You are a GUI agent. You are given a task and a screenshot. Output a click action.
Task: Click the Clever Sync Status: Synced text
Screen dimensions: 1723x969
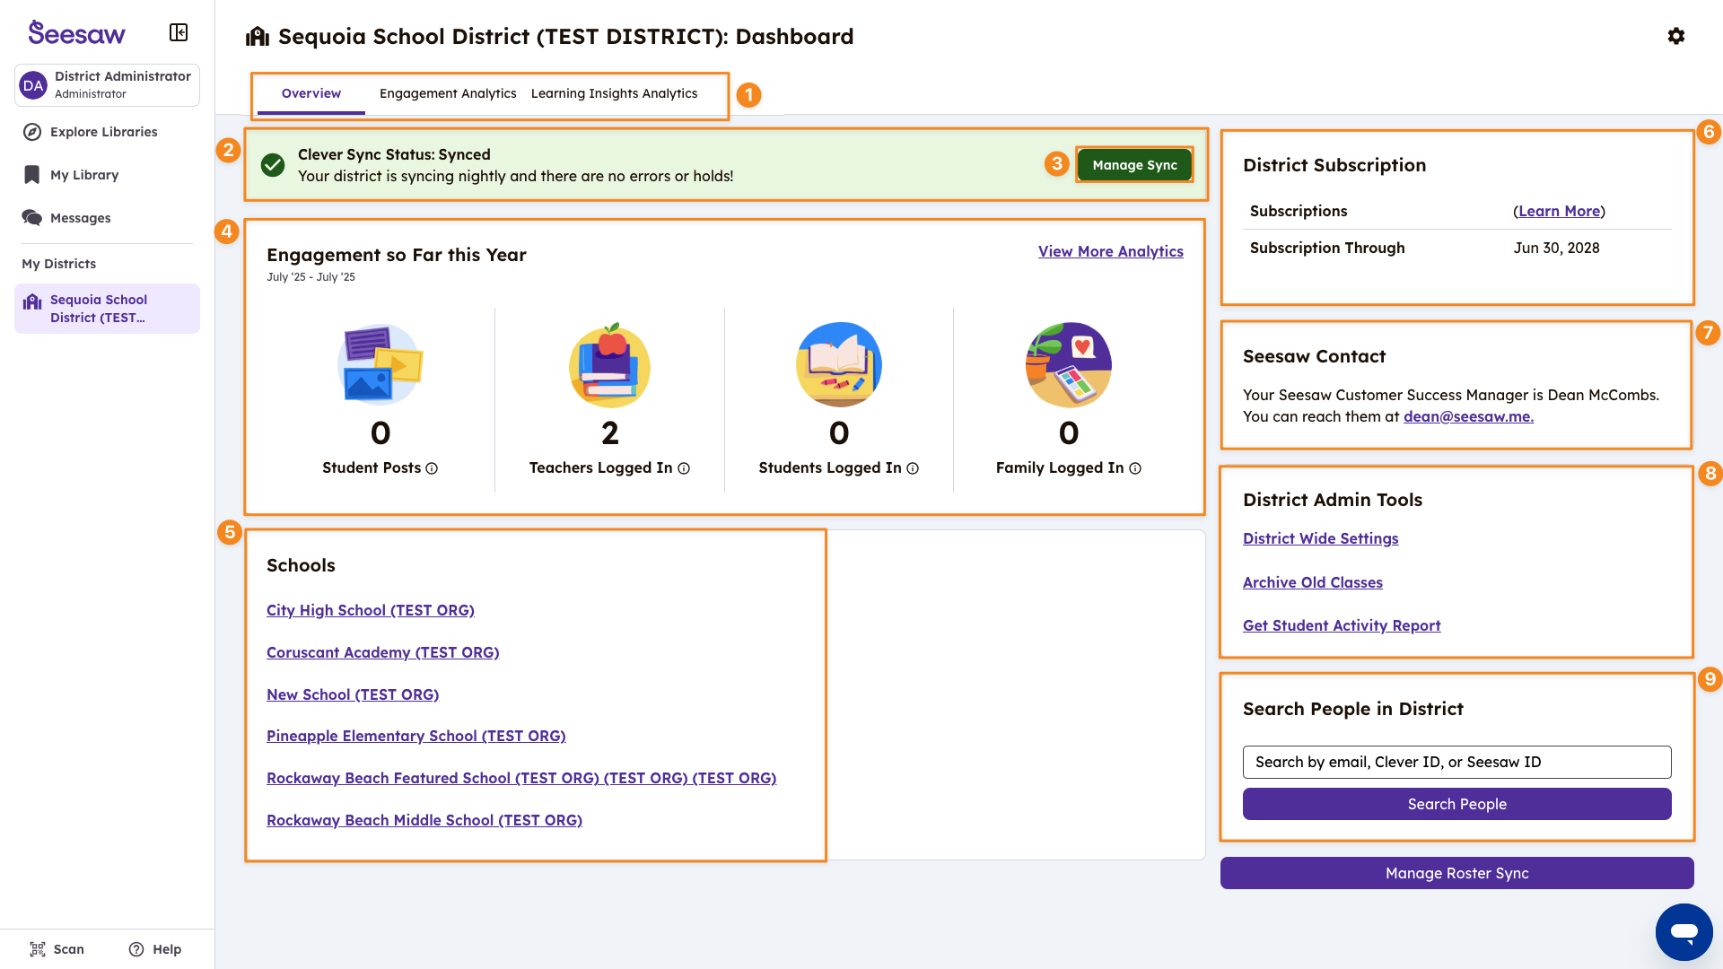click(394, 154)
